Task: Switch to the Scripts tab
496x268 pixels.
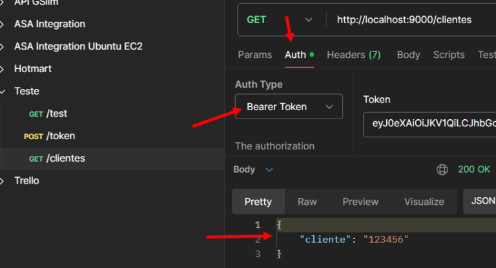Action: coord(449,55)
